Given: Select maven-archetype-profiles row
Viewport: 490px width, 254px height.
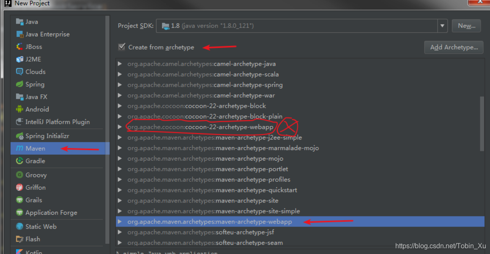Looking at the screenshot, I should 300,180.
